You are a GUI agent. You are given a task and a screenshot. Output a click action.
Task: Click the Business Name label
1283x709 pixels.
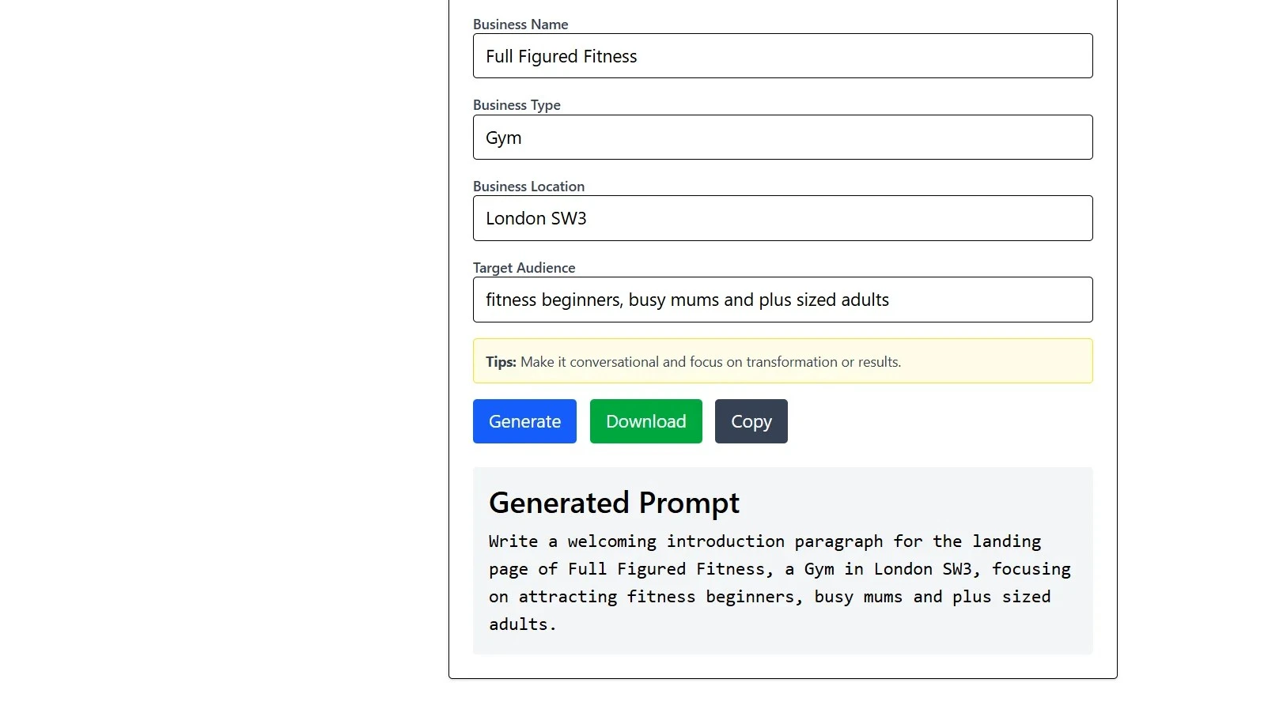coord(520,25)
